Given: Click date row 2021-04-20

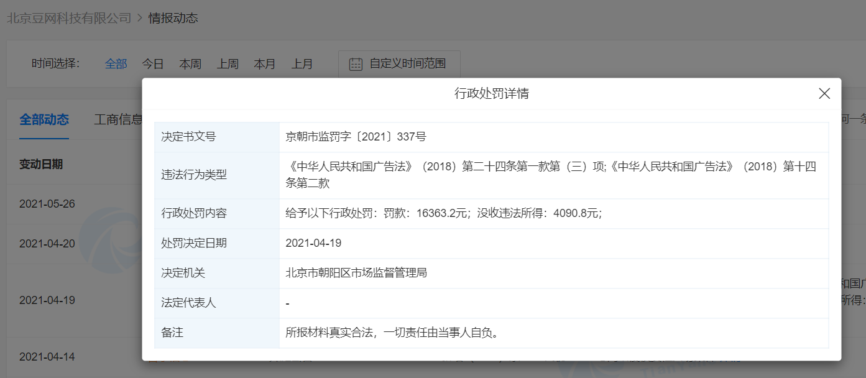Looking at the screenshot, I should click(47, 244).
